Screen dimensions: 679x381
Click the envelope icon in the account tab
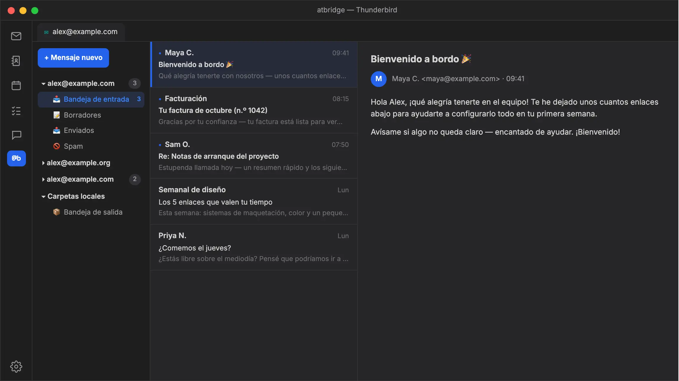tap(46, 32)
